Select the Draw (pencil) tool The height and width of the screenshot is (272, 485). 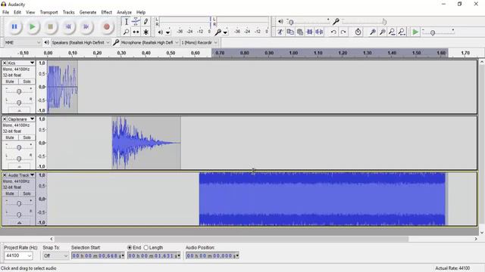[x=145, y=22]
